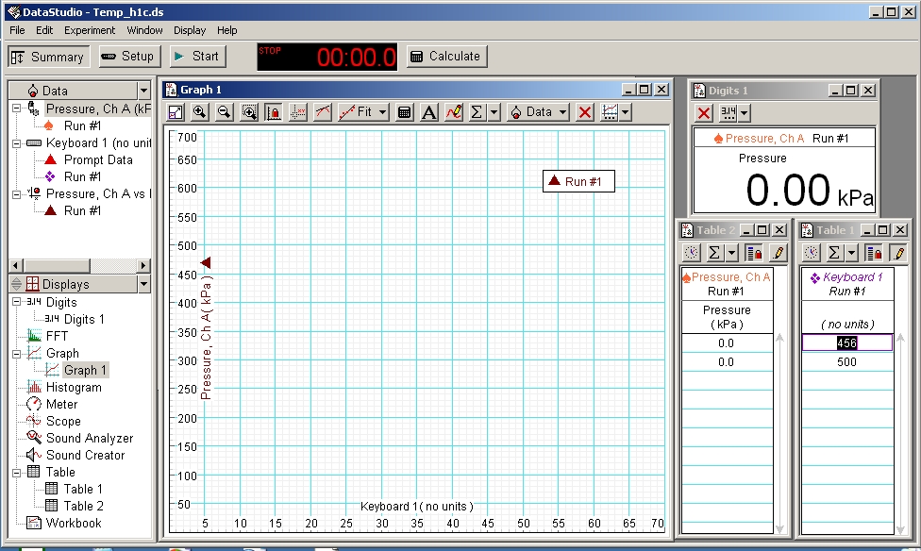This screenshot has width=921, height=551.
Task: Click the red X Remove icon in Digits 1
Action: coord(704,113)
